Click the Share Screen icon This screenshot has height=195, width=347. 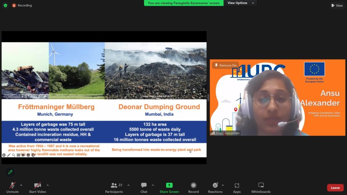click(169, 186)
